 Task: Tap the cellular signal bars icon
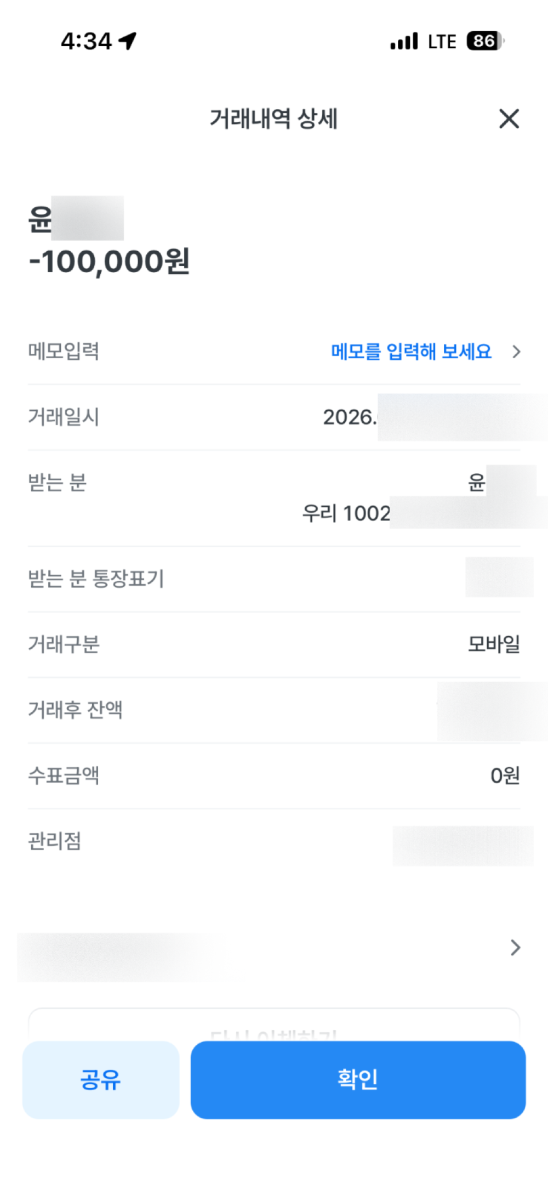click(x=404, y=41)
